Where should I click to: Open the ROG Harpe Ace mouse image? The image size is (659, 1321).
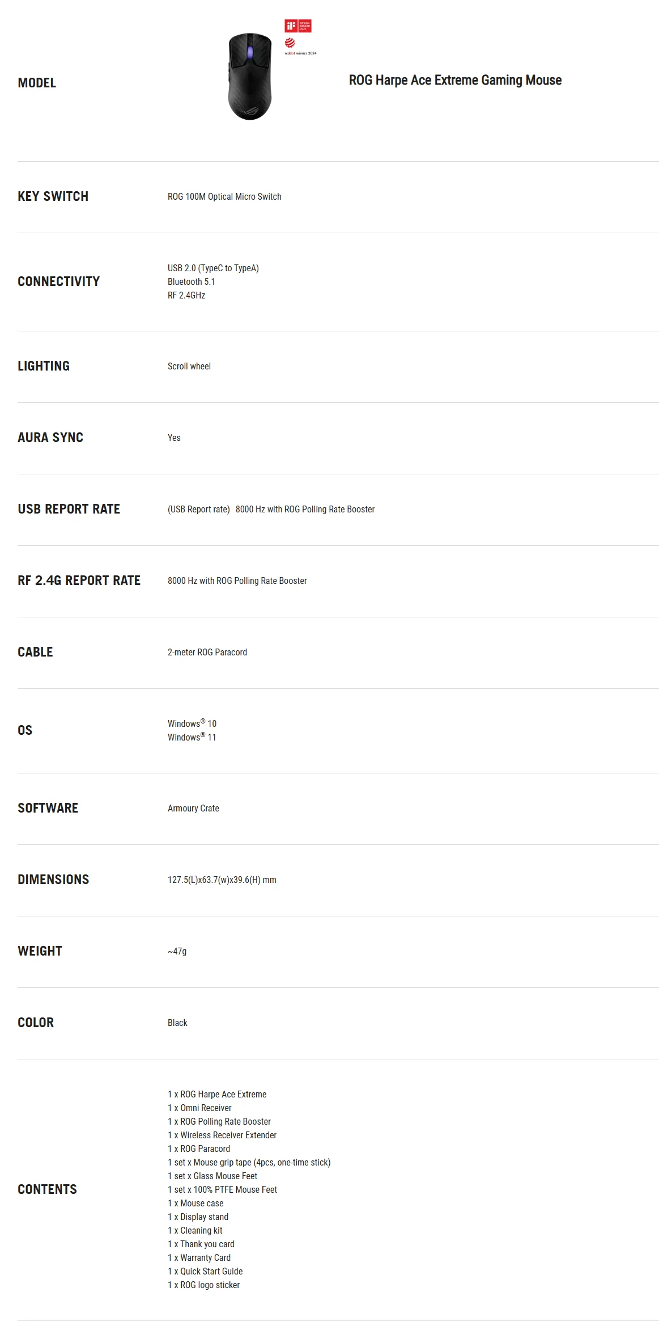(250, 77)
